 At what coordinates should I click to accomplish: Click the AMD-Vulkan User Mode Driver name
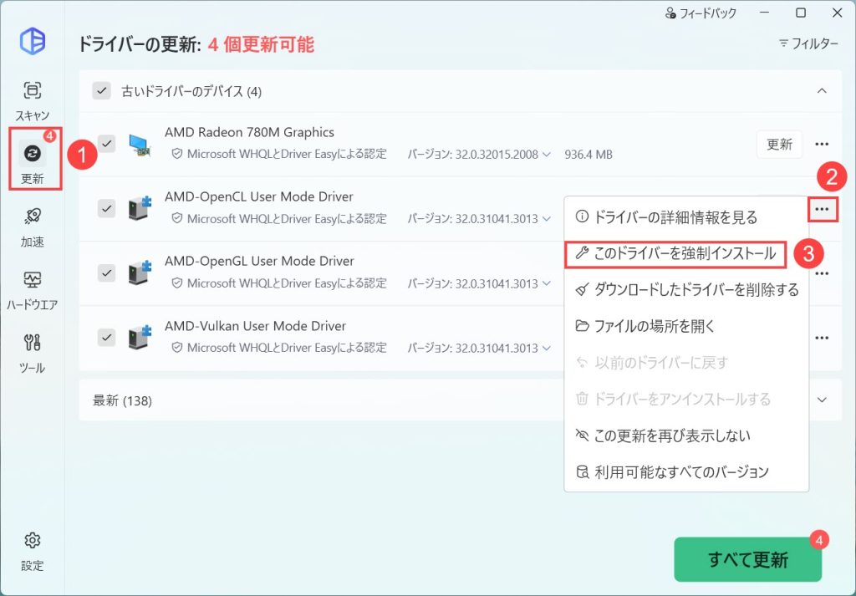pos(256,326)
